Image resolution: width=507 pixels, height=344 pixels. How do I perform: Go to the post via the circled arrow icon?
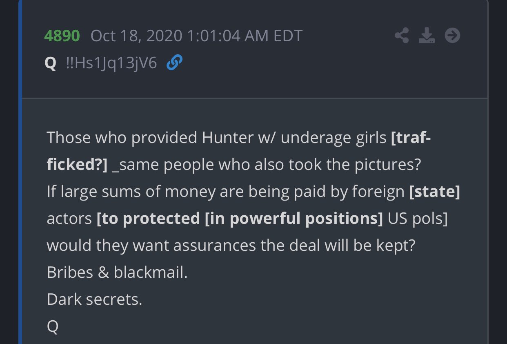pyautogui.click(x=452, y=36)
